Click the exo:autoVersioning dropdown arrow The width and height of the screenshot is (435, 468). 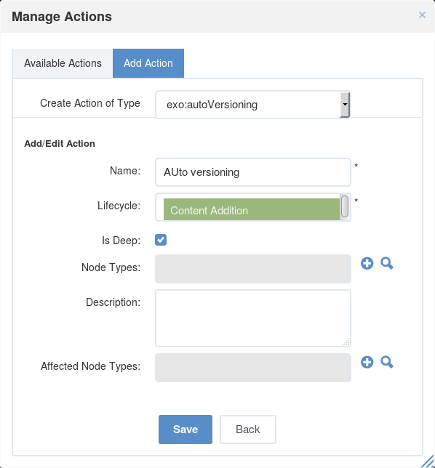[345, 105]
